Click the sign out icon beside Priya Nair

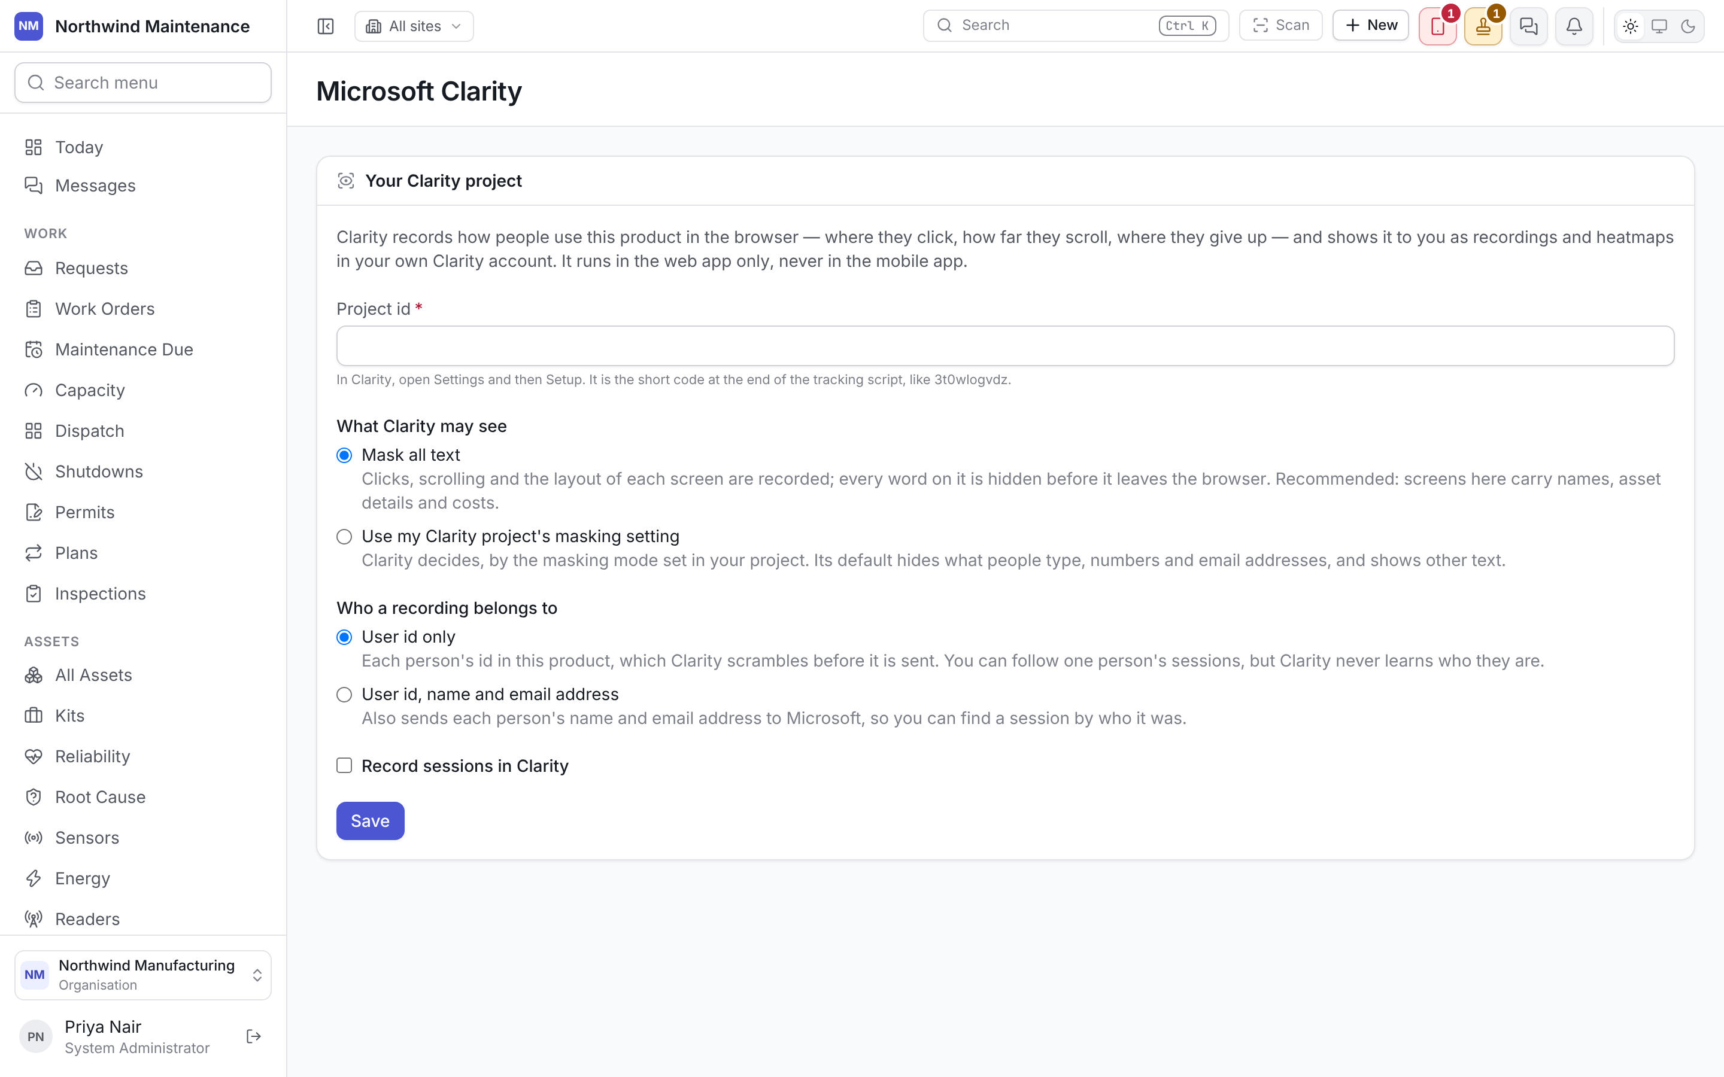tap(254, 1036)
